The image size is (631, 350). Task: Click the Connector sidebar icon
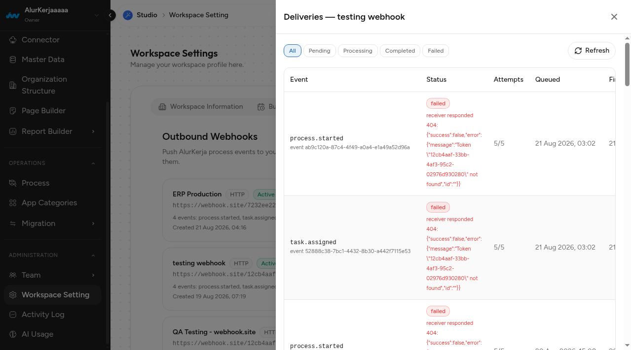click(x=13, y=40)
